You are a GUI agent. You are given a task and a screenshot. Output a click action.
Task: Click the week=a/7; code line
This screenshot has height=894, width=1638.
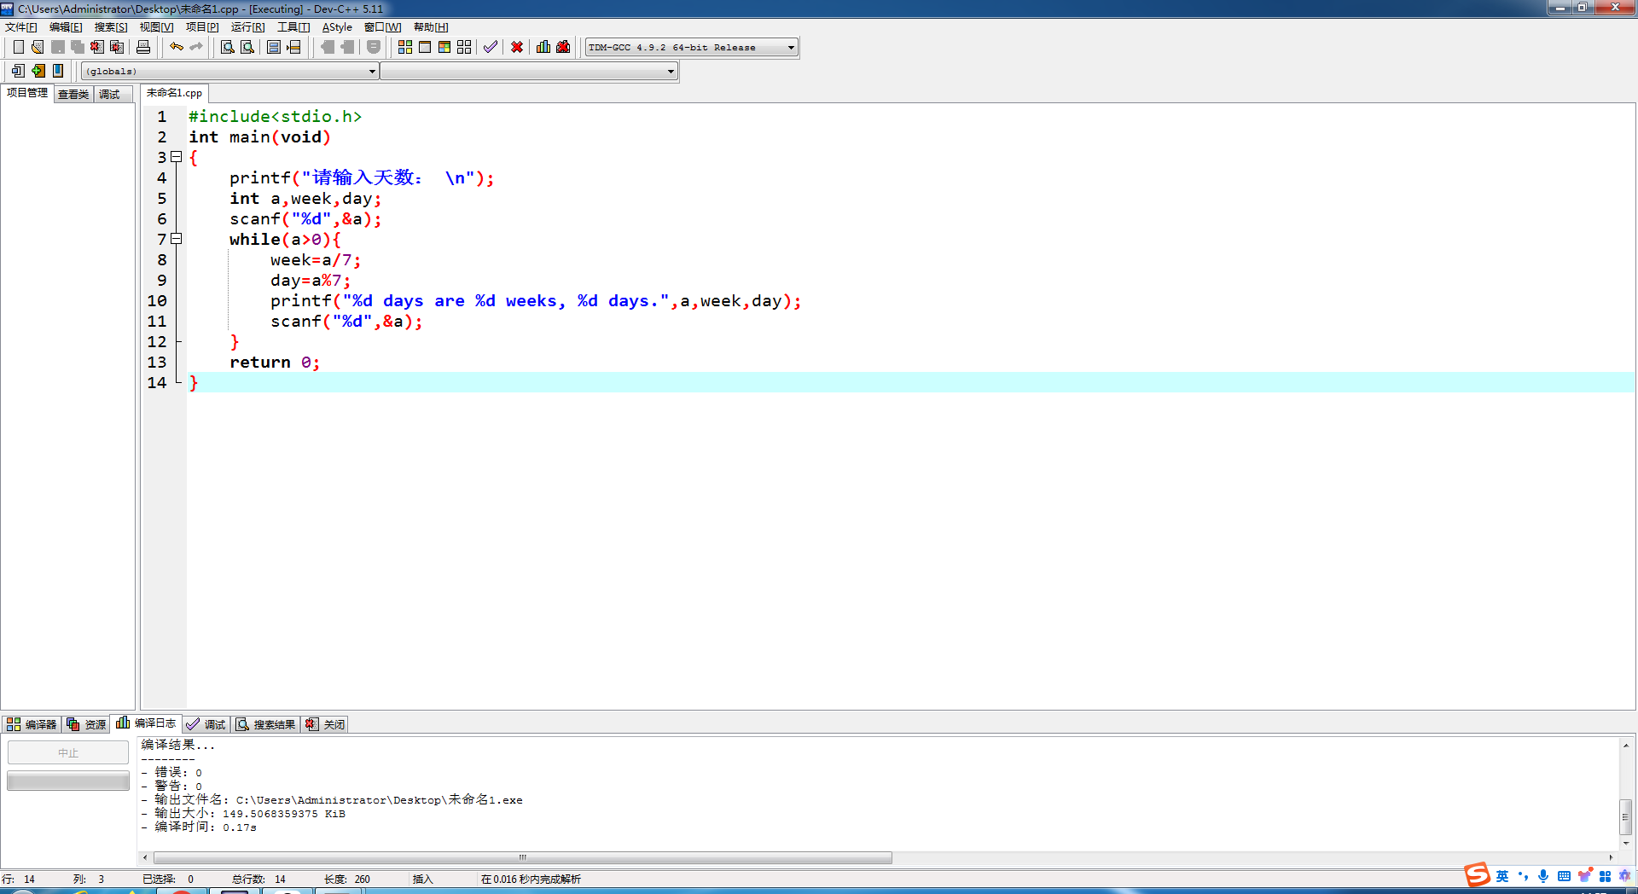316,260
